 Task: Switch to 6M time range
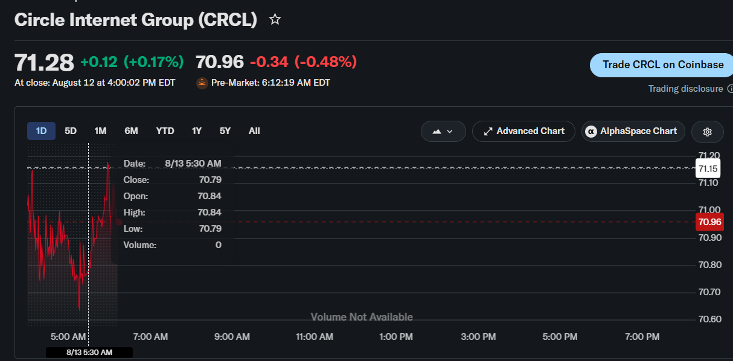pyautogui.click(x=131, y=131)
